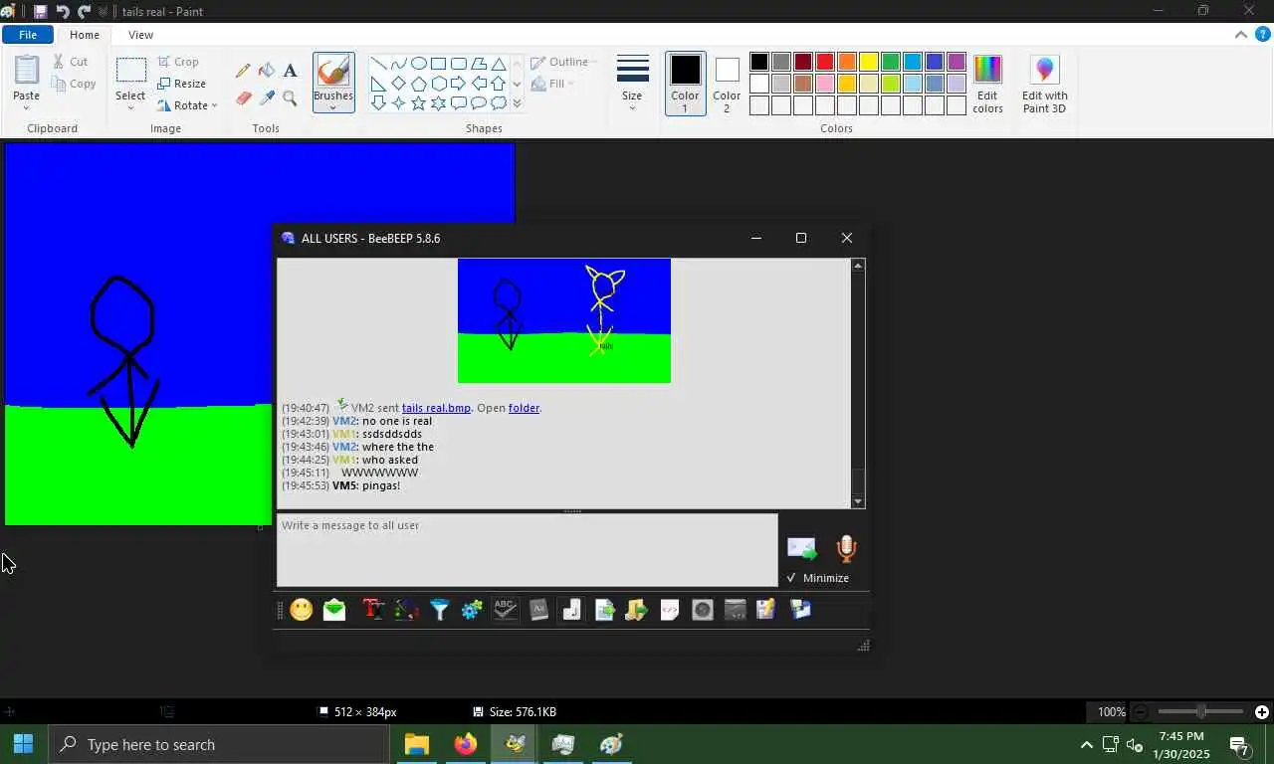Toggle the dictionary book button in BeeBEEP toolbar
1274x764 pixels.
pos(538,610)
